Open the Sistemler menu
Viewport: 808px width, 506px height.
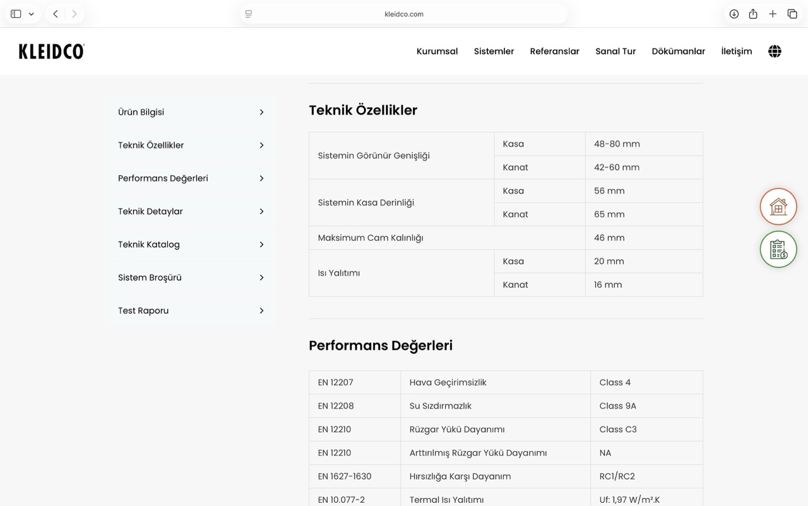click(x=494, y=52)
